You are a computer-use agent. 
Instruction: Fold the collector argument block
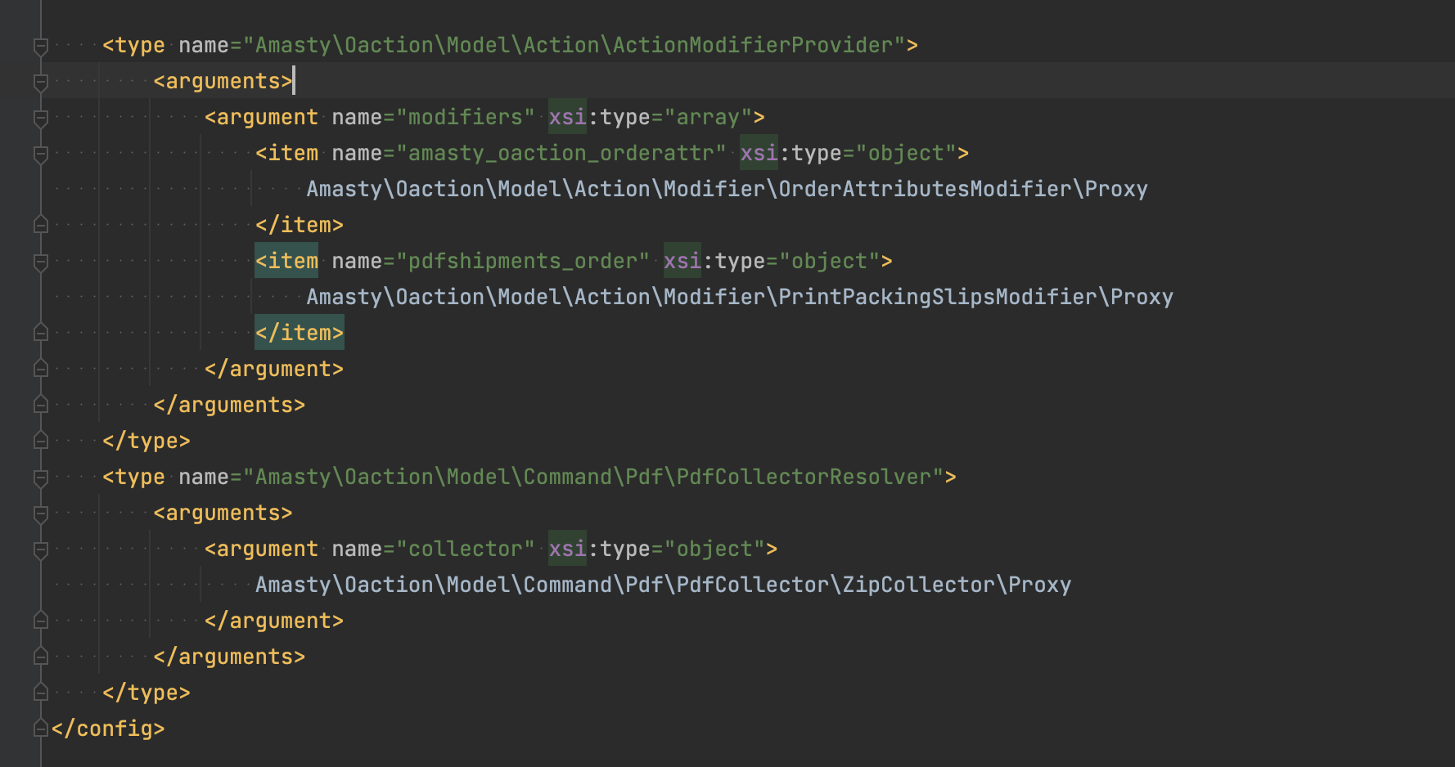38,549
